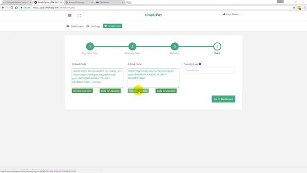The width and height of the screenshot is (307, 173).
Task: Click the Create Form button
Action: (x=113, y=26)
